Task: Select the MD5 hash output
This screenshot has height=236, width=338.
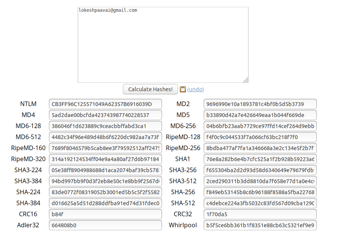Action: 260,115
